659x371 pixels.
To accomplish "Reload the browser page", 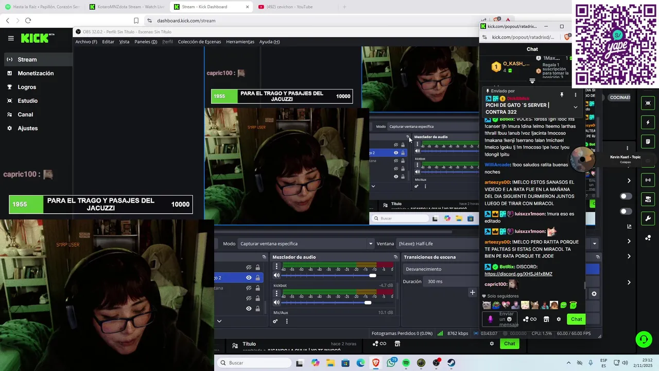I will click(28, 21).
